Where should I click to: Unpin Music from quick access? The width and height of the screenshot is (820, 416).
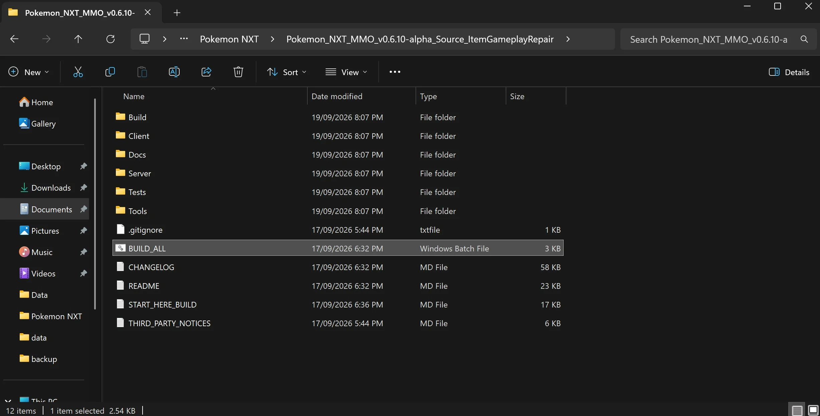pos(83,252)
